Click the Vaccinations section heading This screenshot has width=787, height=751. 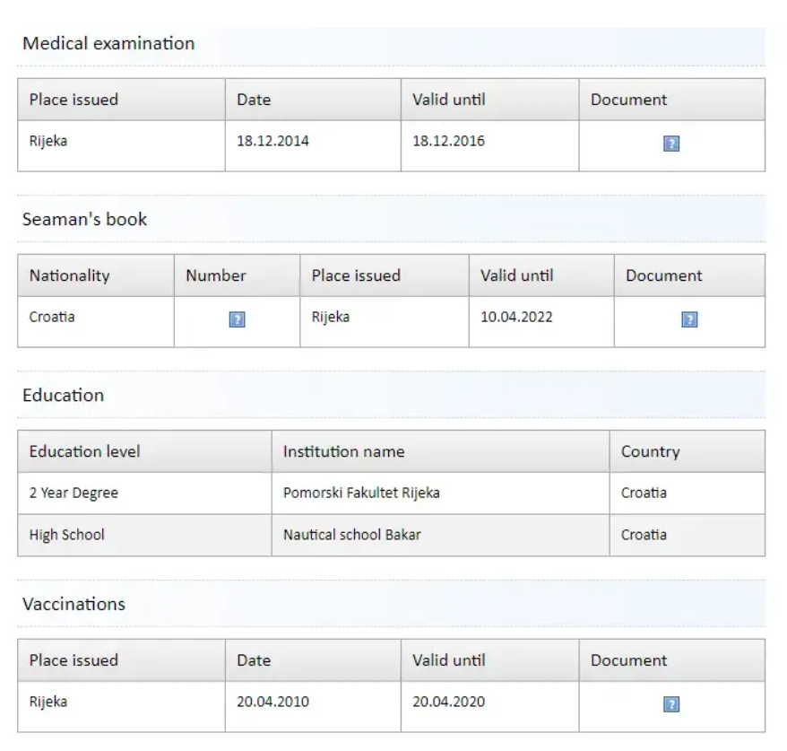coord(74,604)
